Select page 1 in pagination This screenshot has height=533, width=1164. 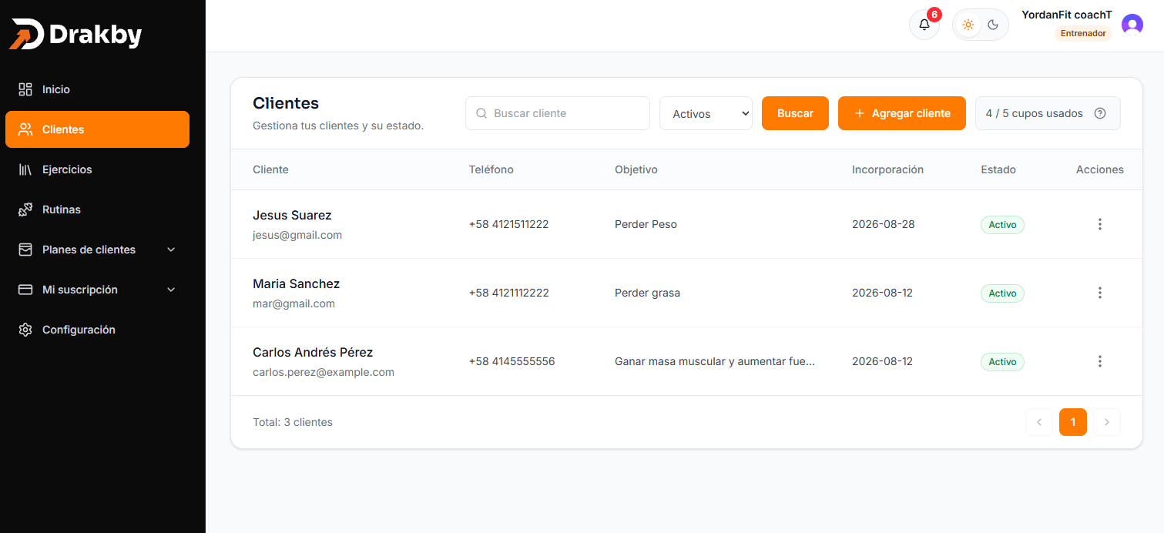(1073, 422)
